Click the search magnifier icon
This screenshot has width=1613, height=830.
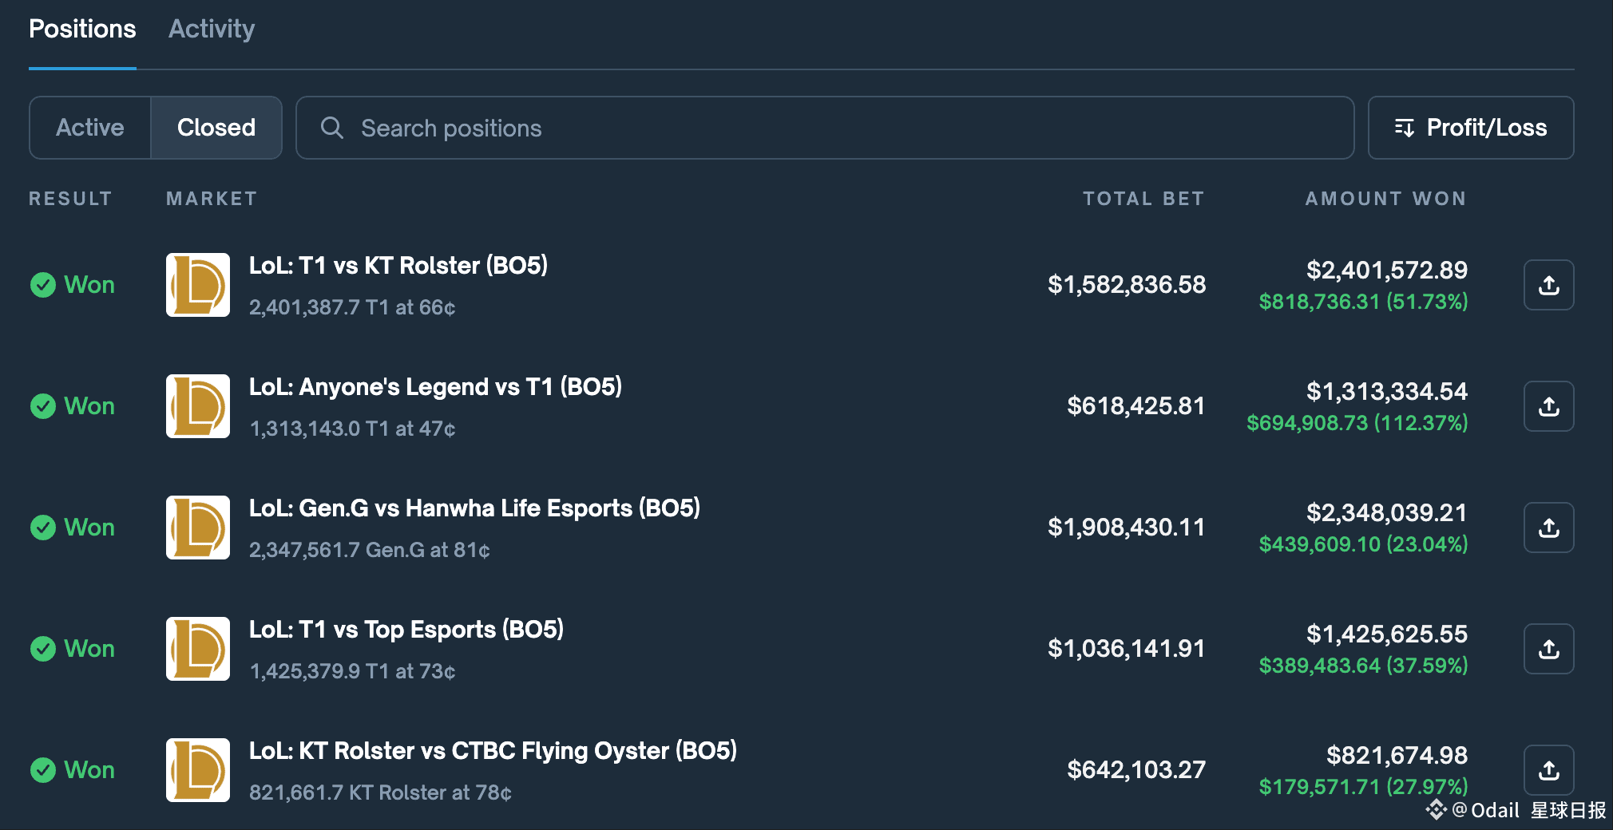click(332, 128)
